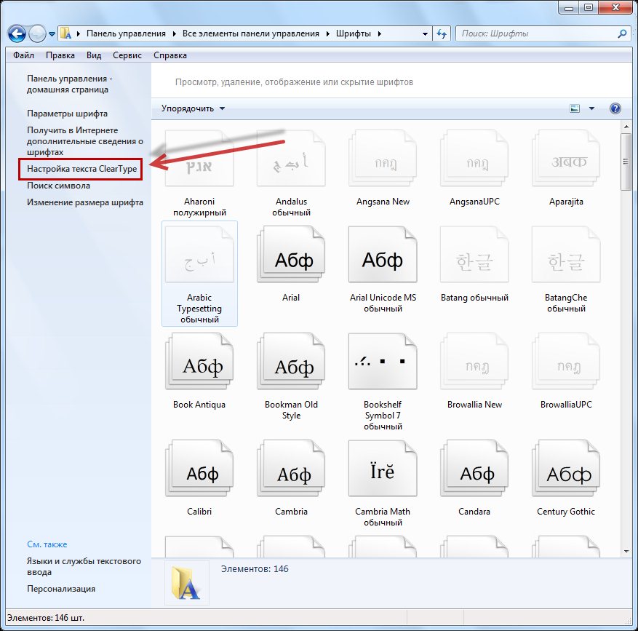Click the Параметры шрифта link
This screenshot has width=638, height=631.
[x=67, y=114]
